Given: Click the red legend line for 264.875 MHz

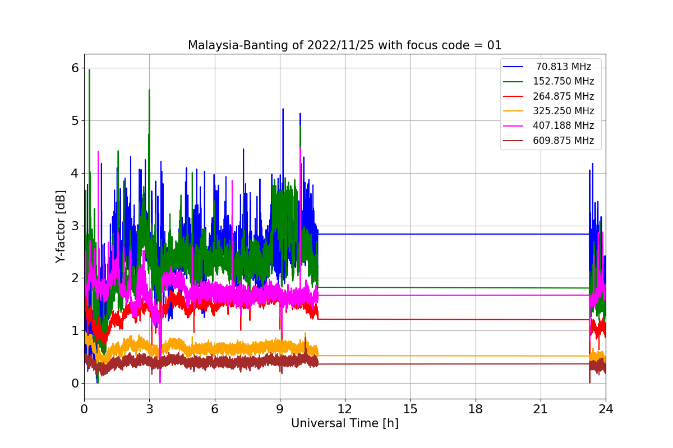Looking at the screenshot, I should tap(513, 96).
